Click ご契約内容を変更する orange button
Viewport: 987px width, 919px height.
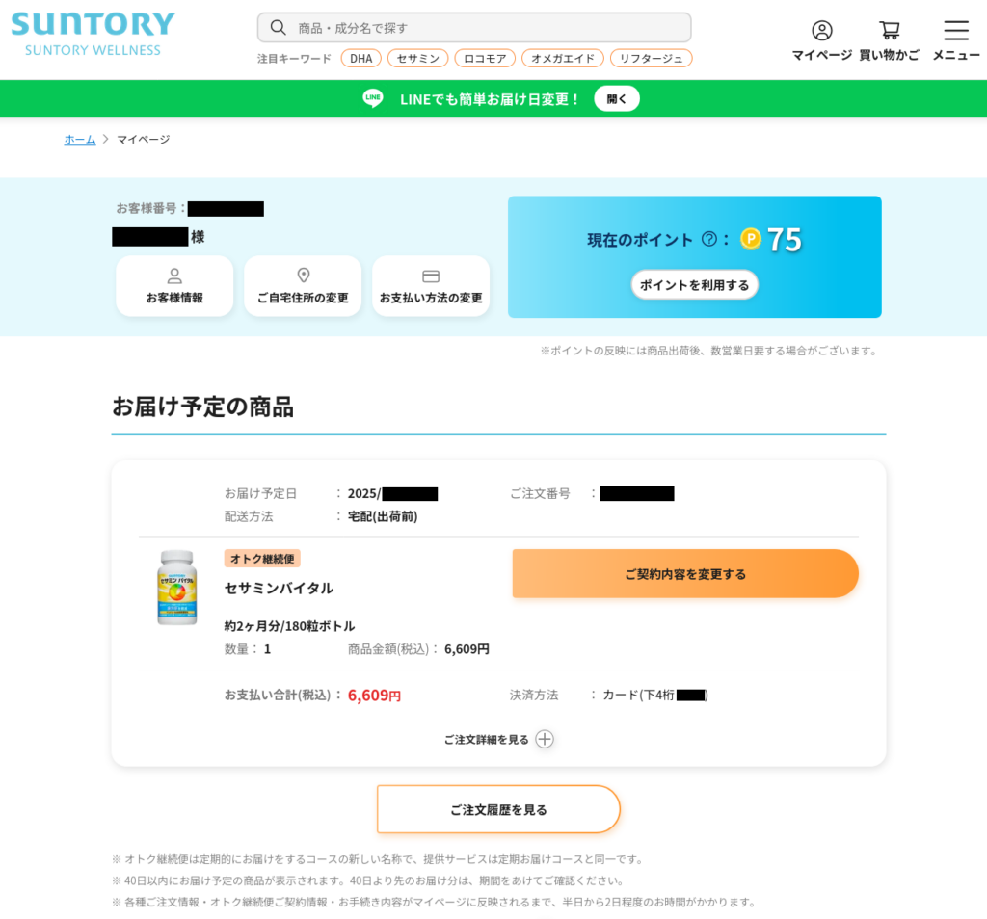coord(685,573)
